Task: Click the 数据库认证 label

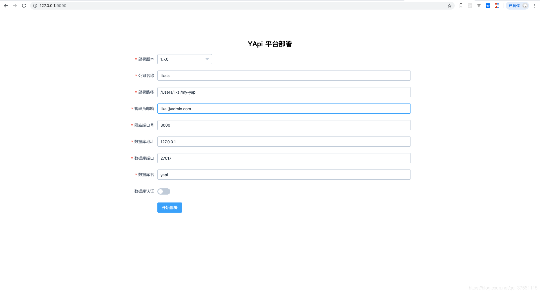Action: tap(144, 191)
